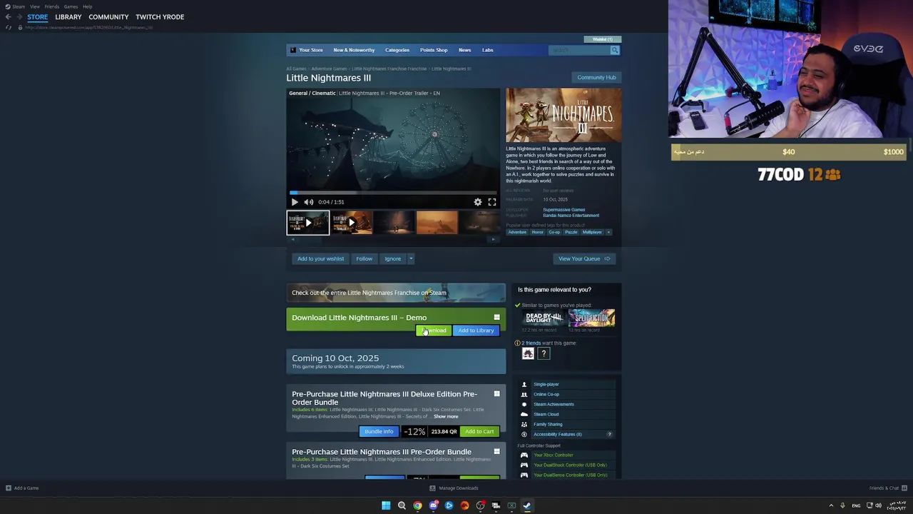This screenshot has width=913, height=514.
Task: Add the demo to Library
Action: pos(476,331)
